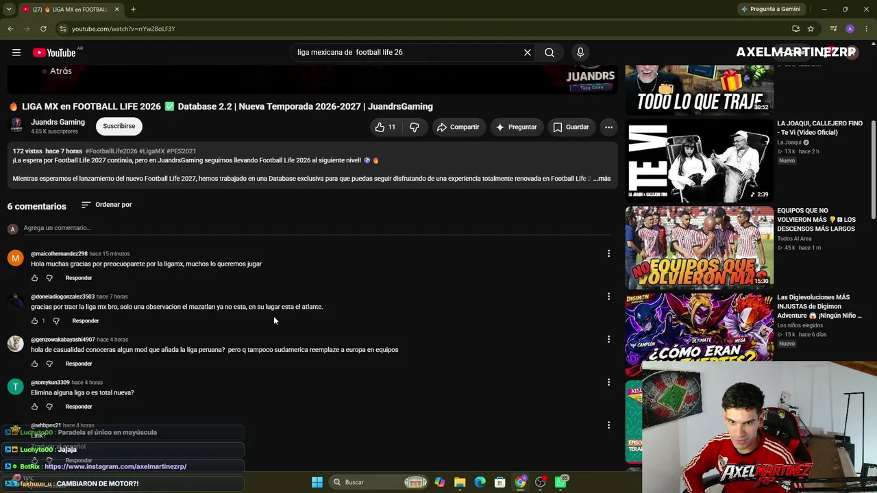Screen dimensions: 877x493
Task: Open File Explorer from the taskbar
Action: click(460, 482)
